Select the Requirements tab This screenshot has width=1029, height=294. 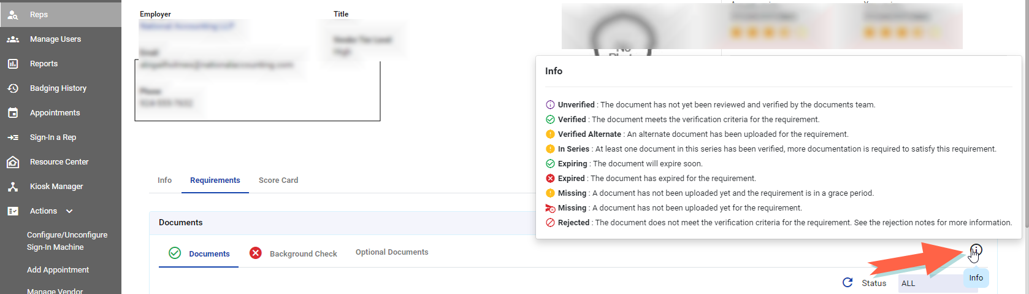[x=215, y=180]
